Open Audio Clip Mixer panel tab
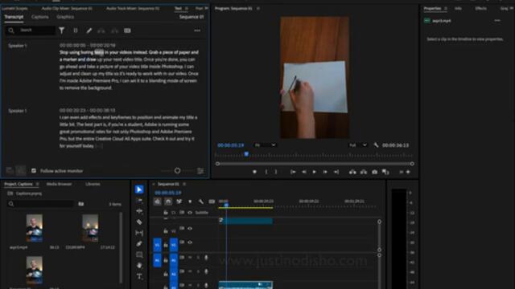 coord(67,8)
